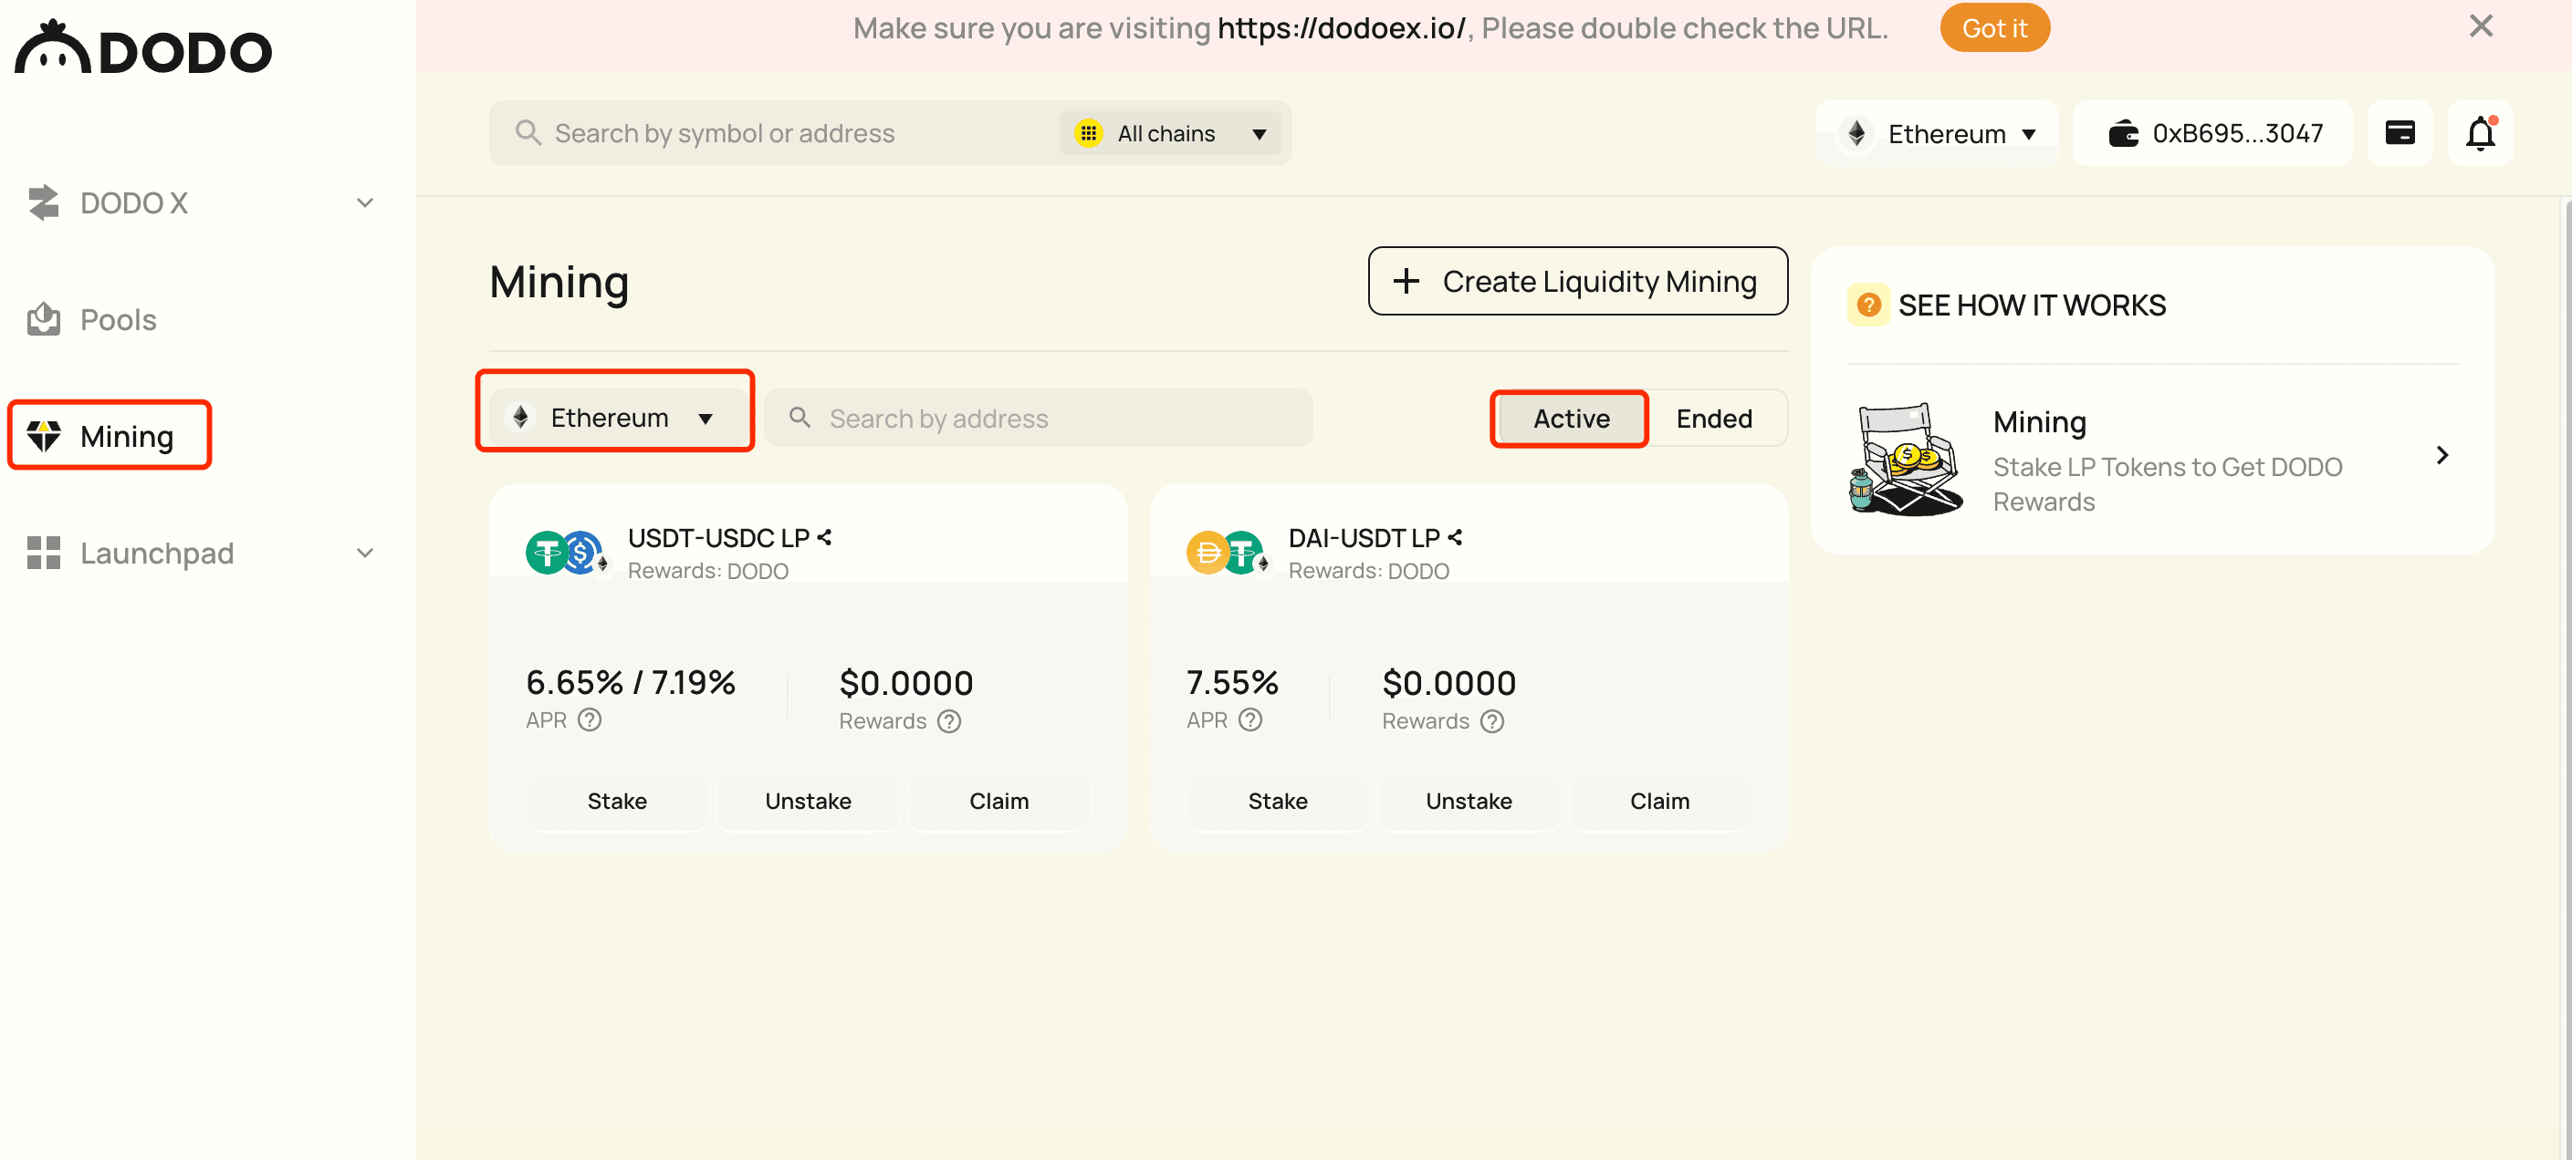Screen dimensions: 2572x1160
Task: Click the 7.55% APR value
Action: [1232, 683]
